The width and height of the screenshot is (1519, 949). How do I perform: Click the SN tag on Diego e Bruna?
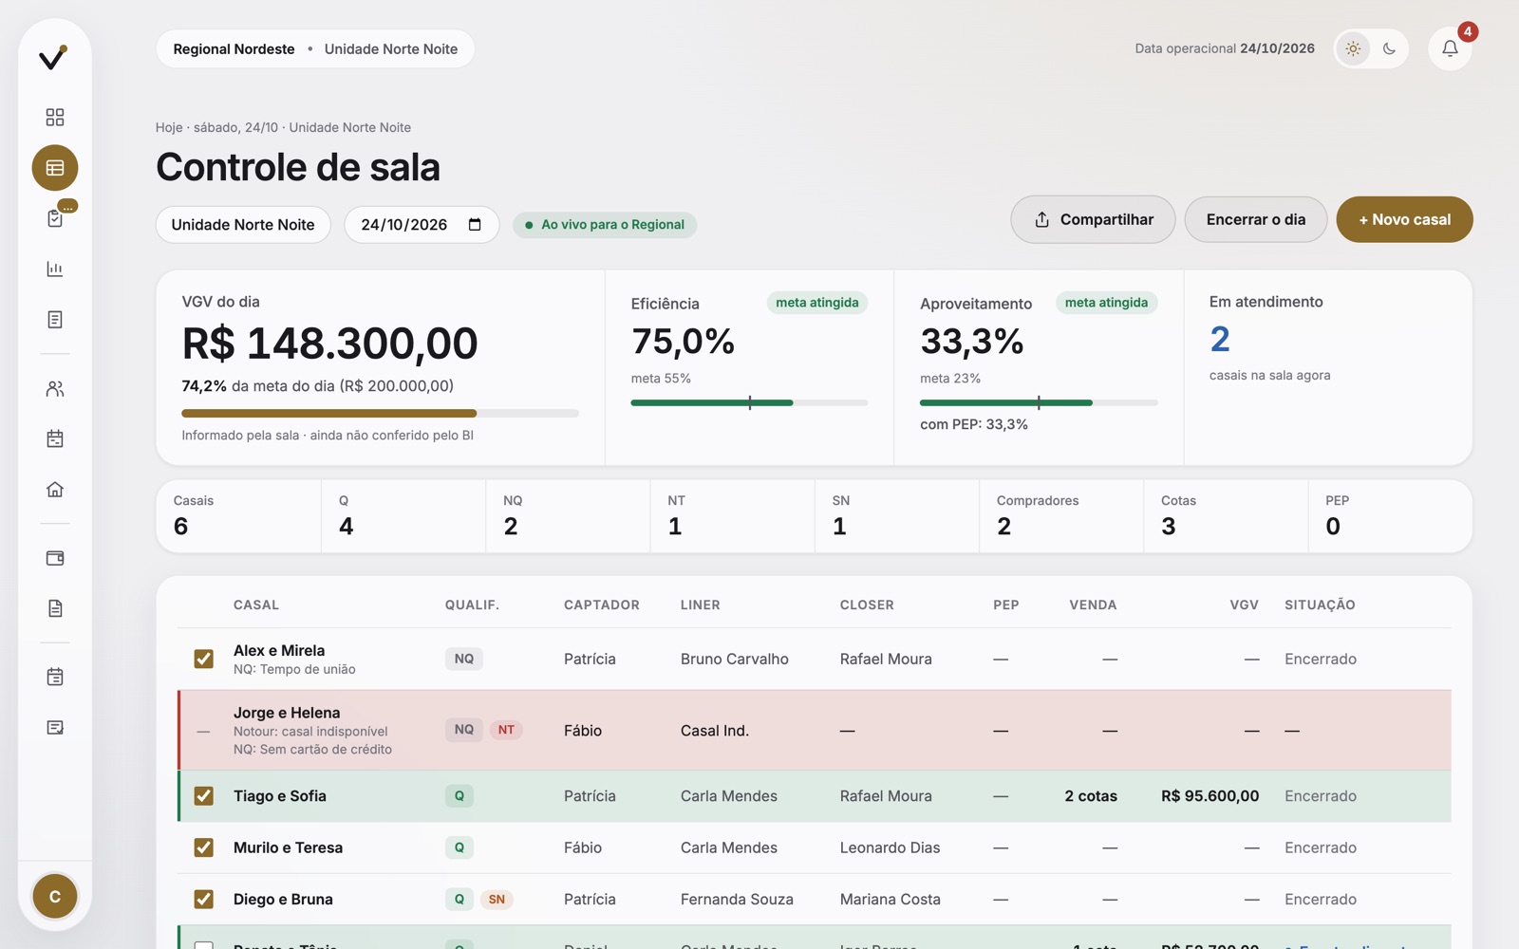tap(497, 899)
